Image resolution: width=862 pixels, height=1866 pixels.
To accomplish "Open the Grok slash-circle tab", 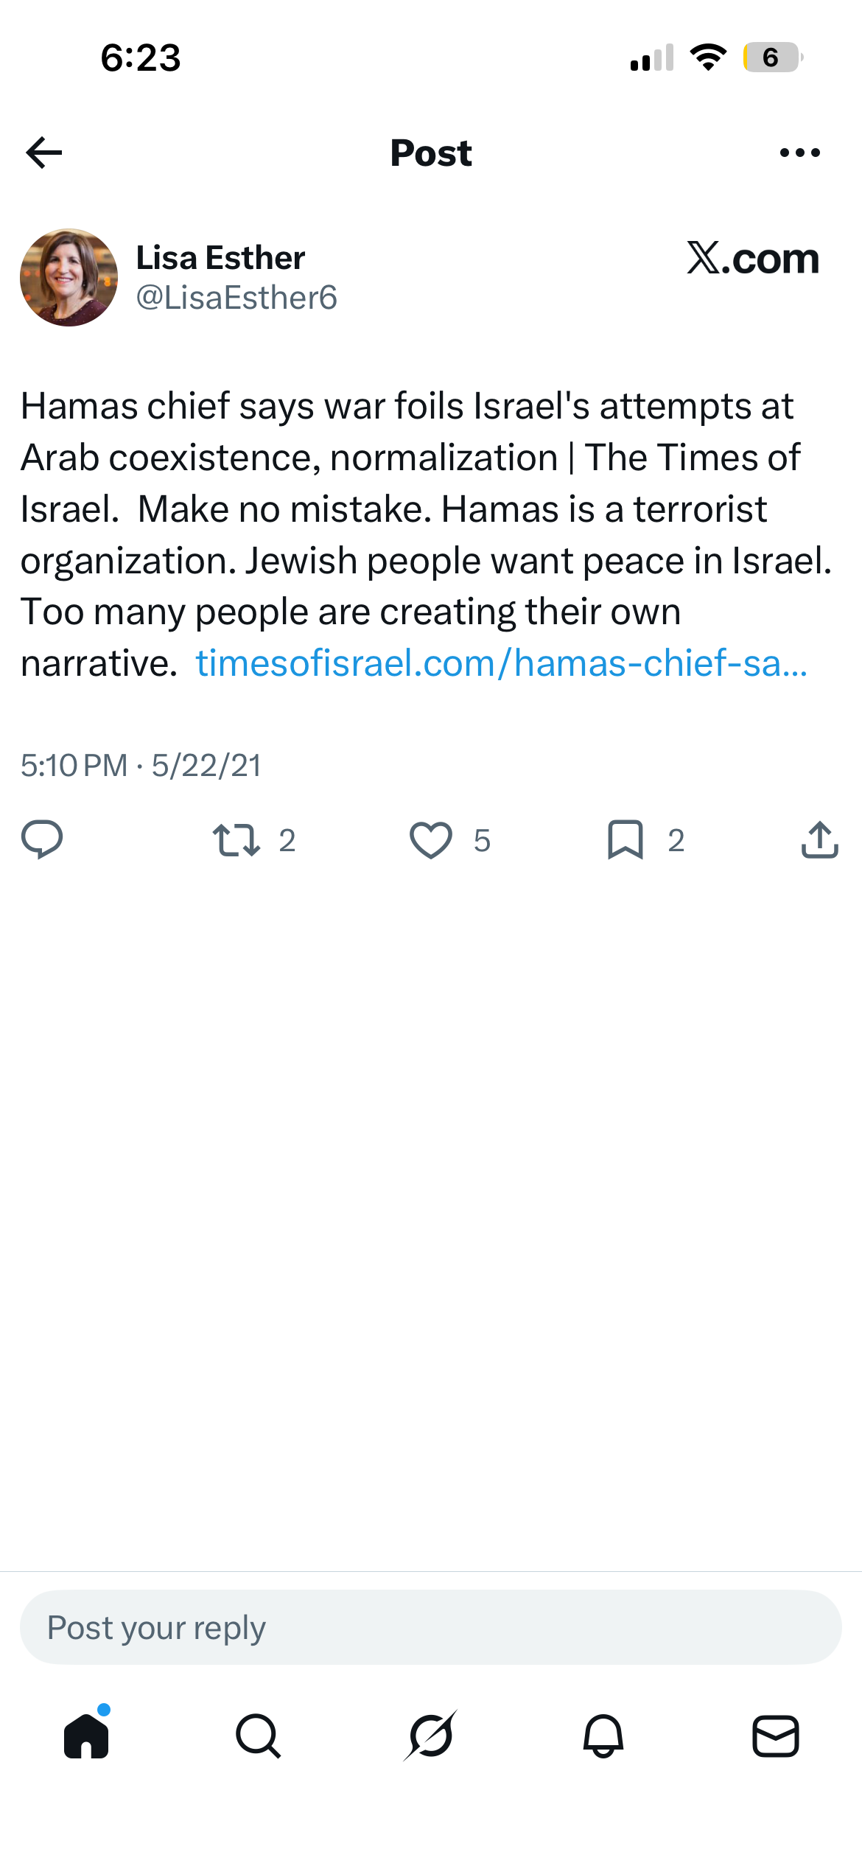I will point(431,1736).
